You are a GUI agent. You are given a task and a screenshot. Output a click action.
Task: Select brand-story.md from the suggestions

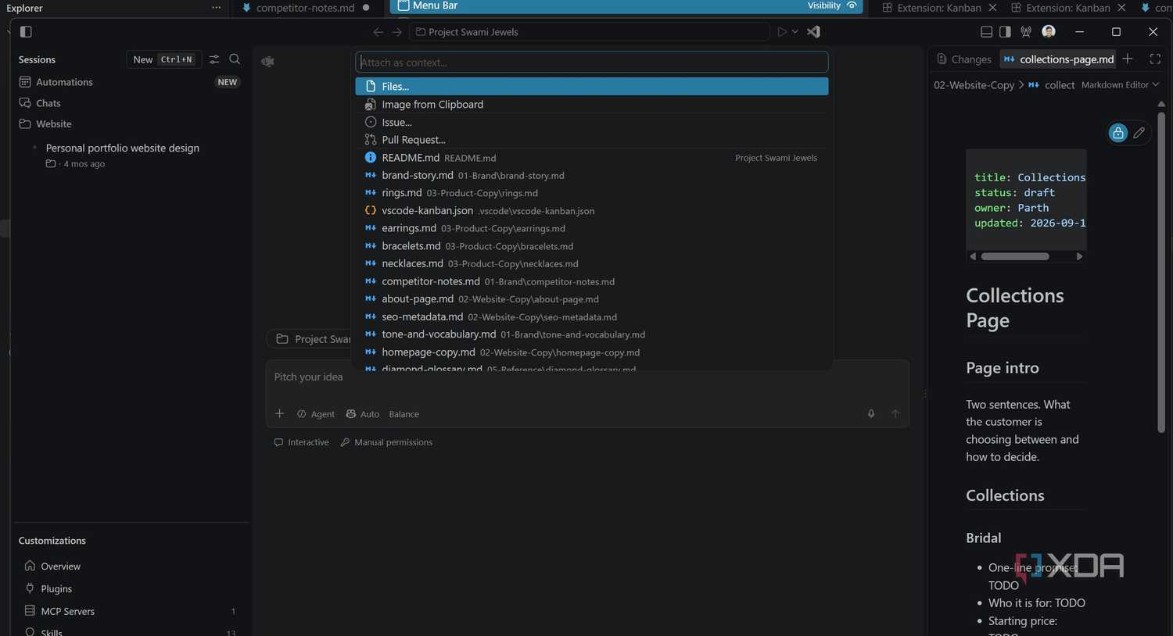tap(592, 176)
